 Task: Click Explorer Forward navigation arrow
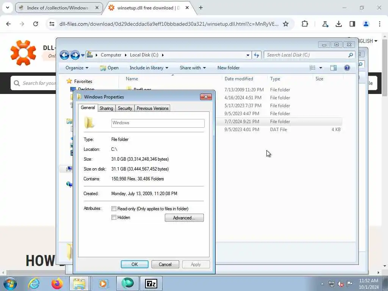75,55
